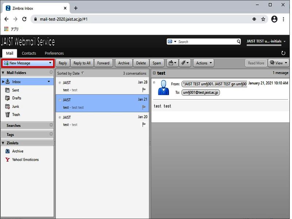The height and width of the screenshot is (219, 292).
Task: Open Tags section gear options
Action: tap(51, 134)
